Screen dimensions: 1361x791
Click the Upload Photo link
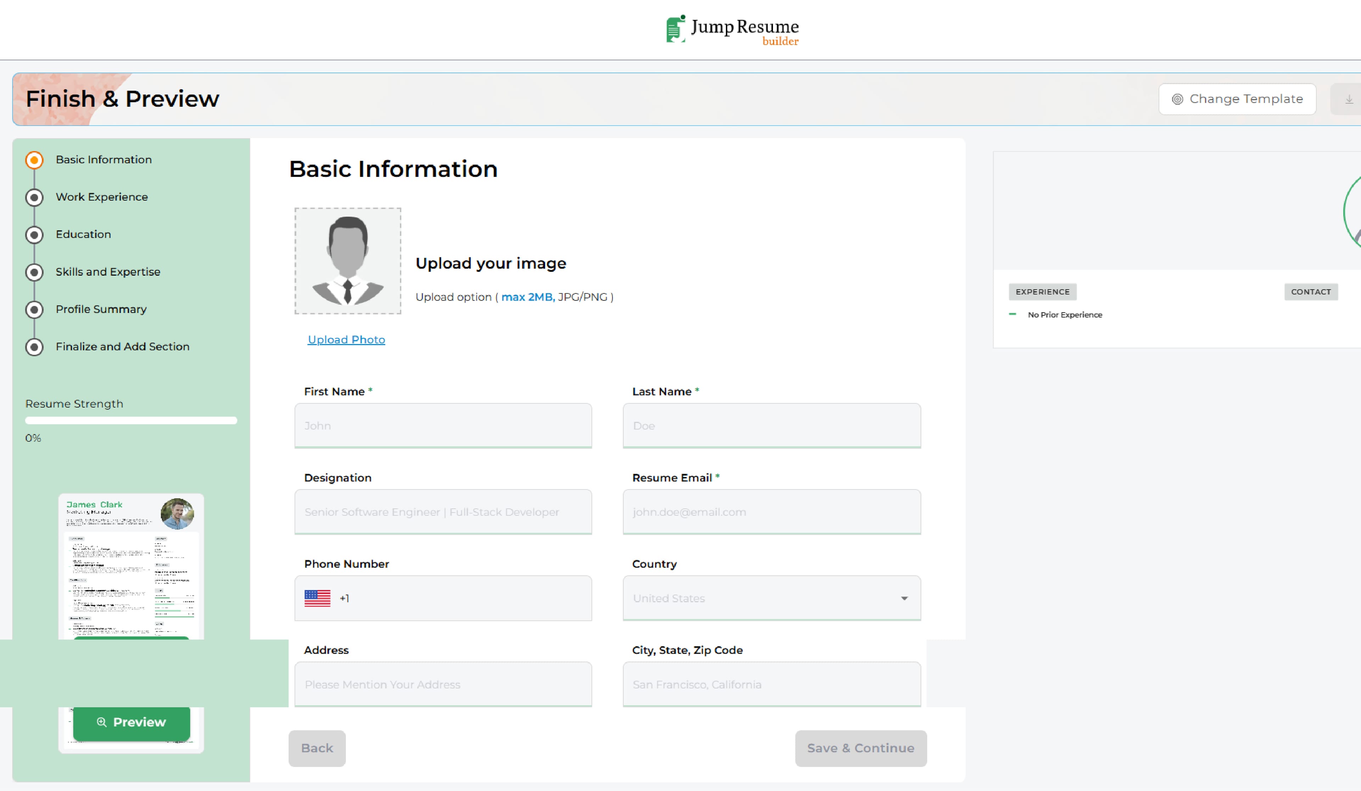click(346, 340)
